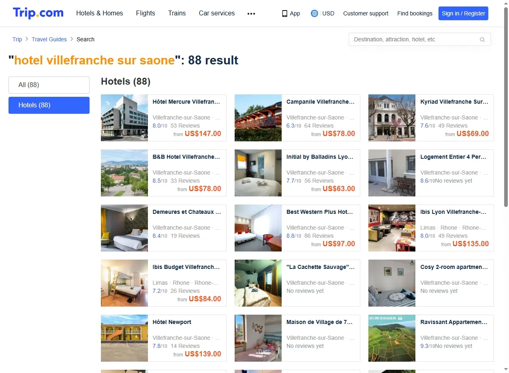Open the Flights menu
The image size is (509, 373).
pyautogui.click(x=145, y=13)
